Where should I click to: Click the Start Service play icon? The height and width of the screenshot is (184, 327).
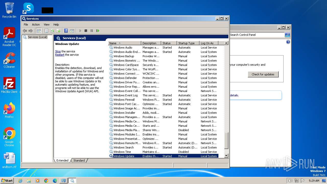[80, 31]
